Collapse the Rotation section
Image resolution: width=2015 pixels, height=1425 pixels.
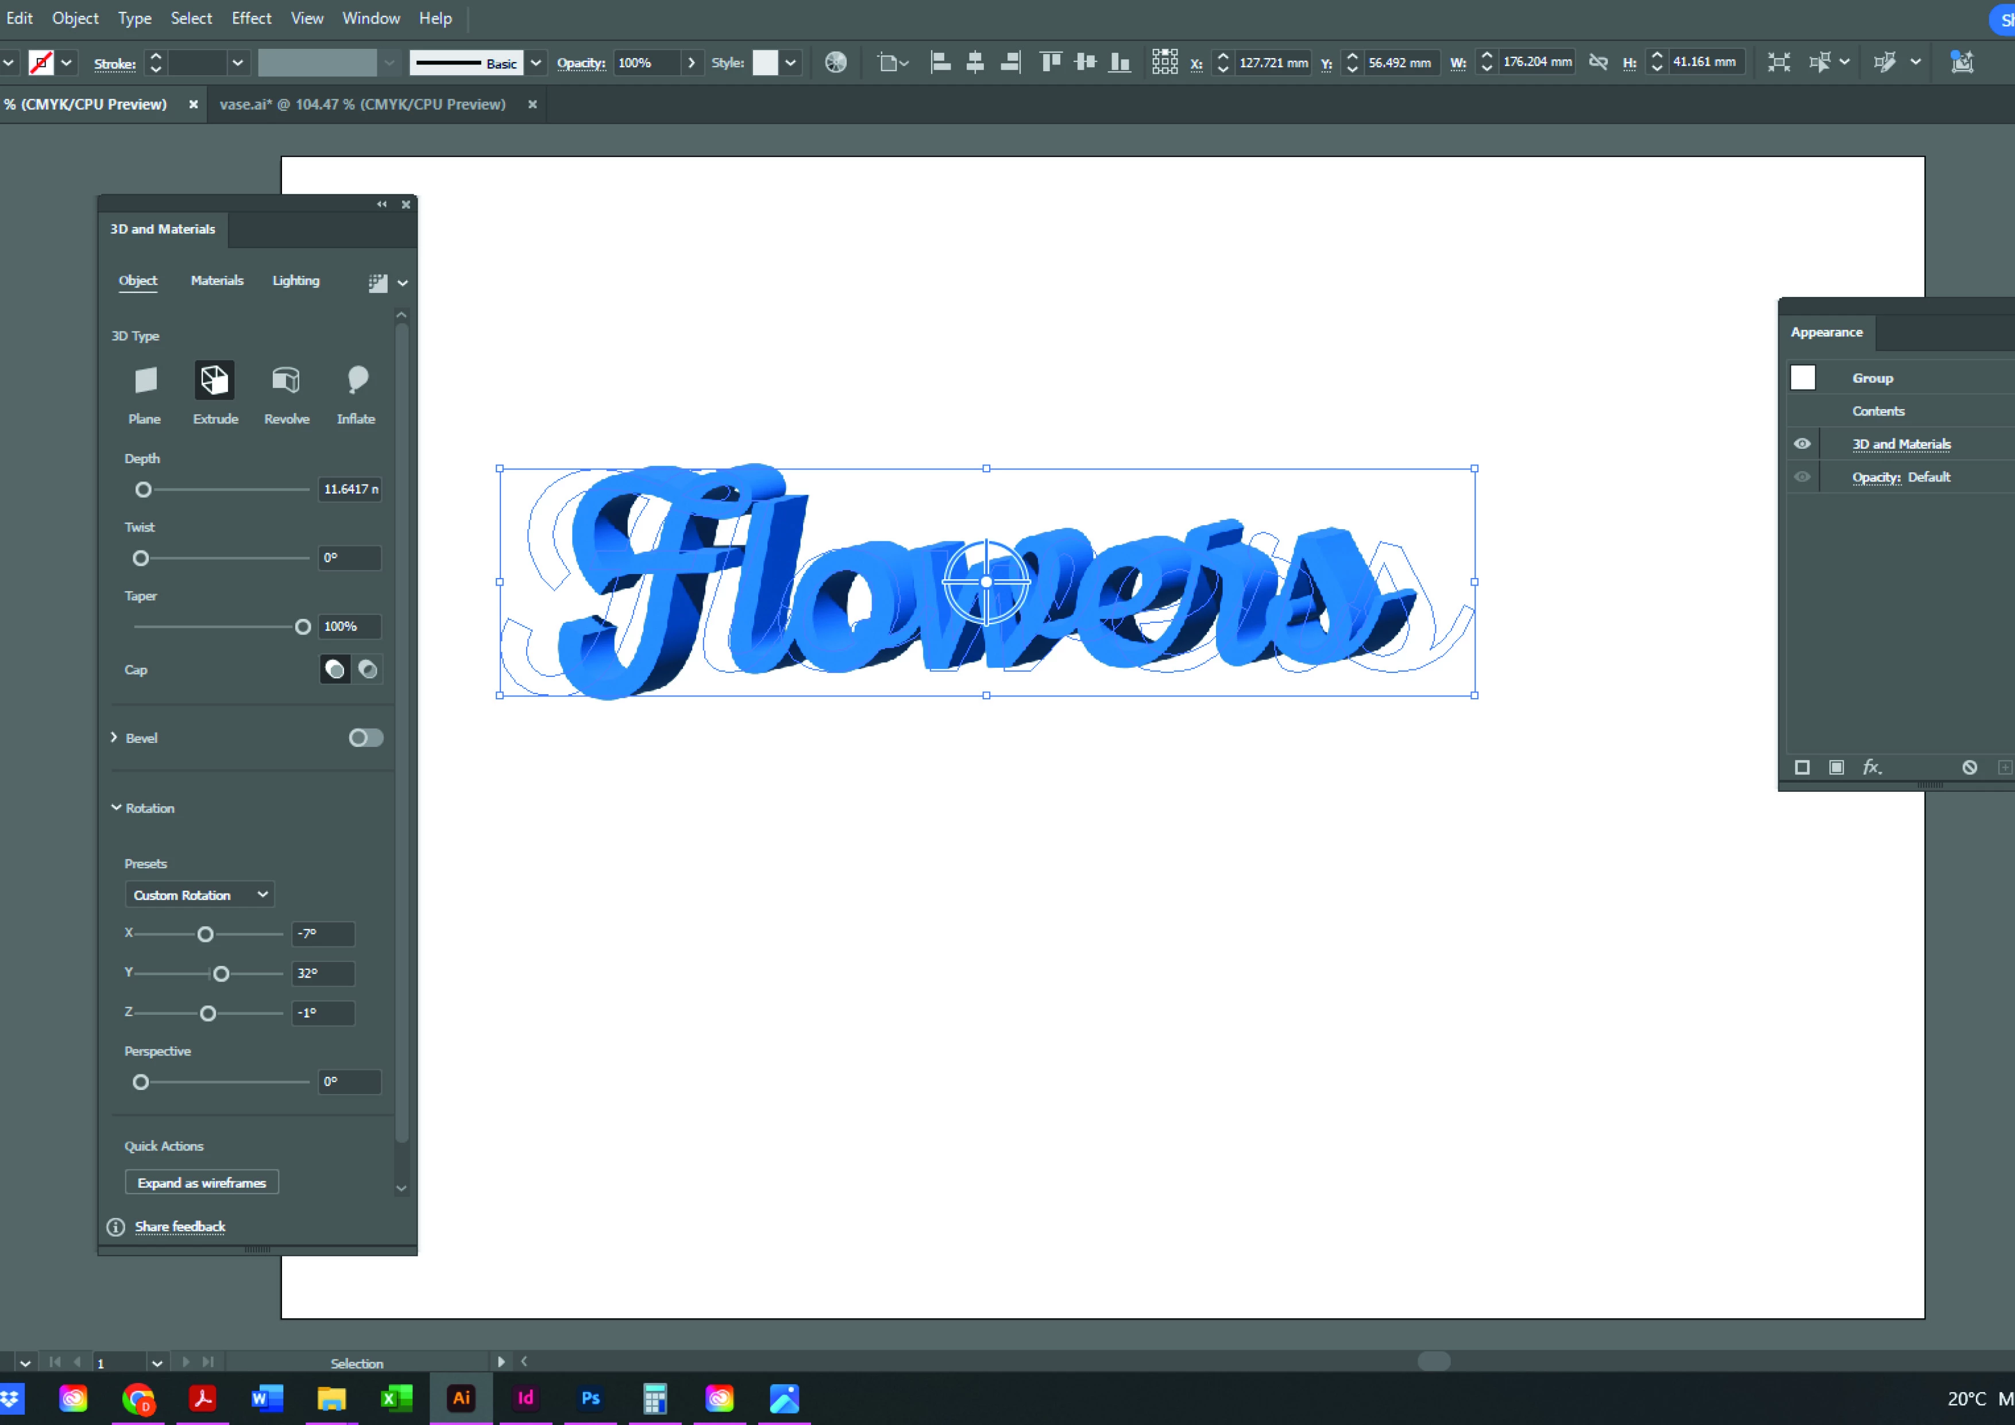(x=116, y=808)
